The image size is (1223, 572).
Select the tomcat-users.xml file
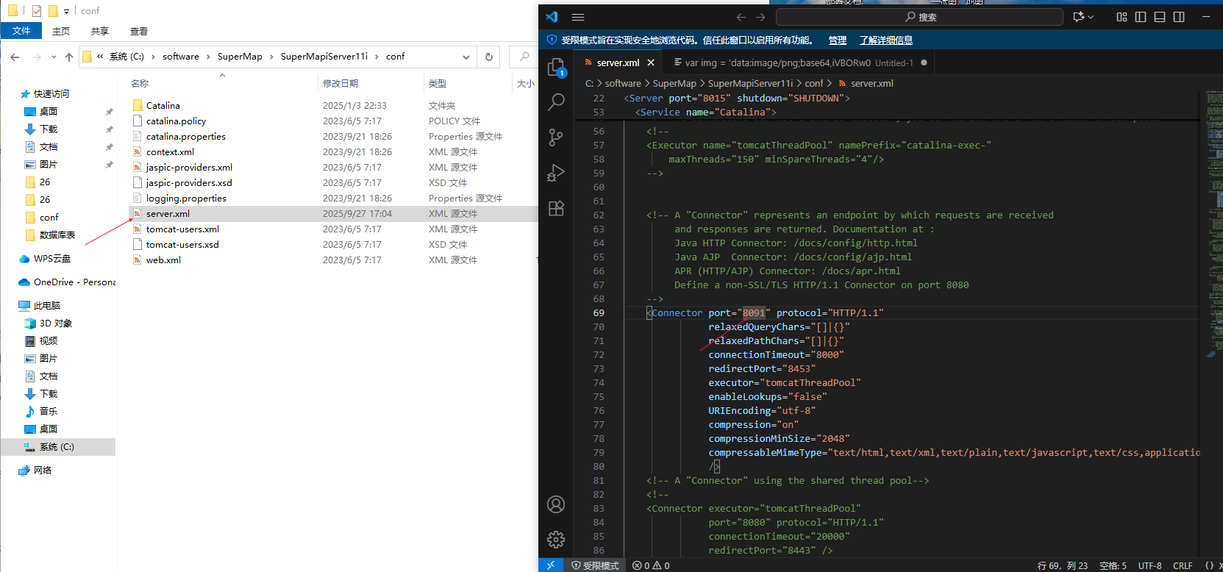pyautogui.click(x=182, y=229)
